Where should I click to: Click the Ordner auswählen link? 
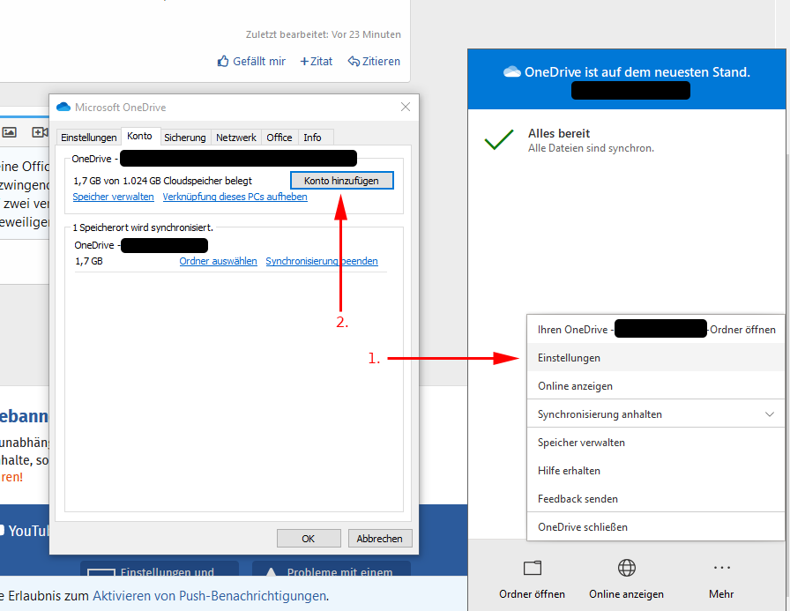point(218,261)
